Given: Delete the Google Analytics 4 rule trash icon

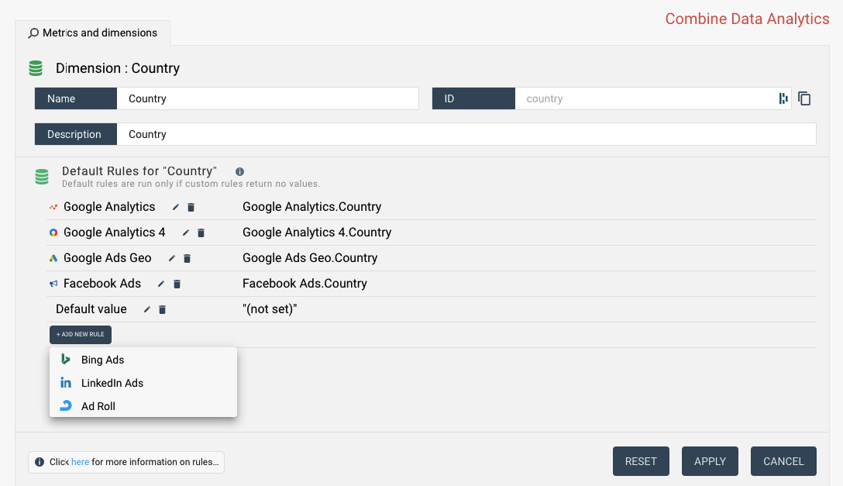Looking at the screenshot, I should click(x=201, y=233).
